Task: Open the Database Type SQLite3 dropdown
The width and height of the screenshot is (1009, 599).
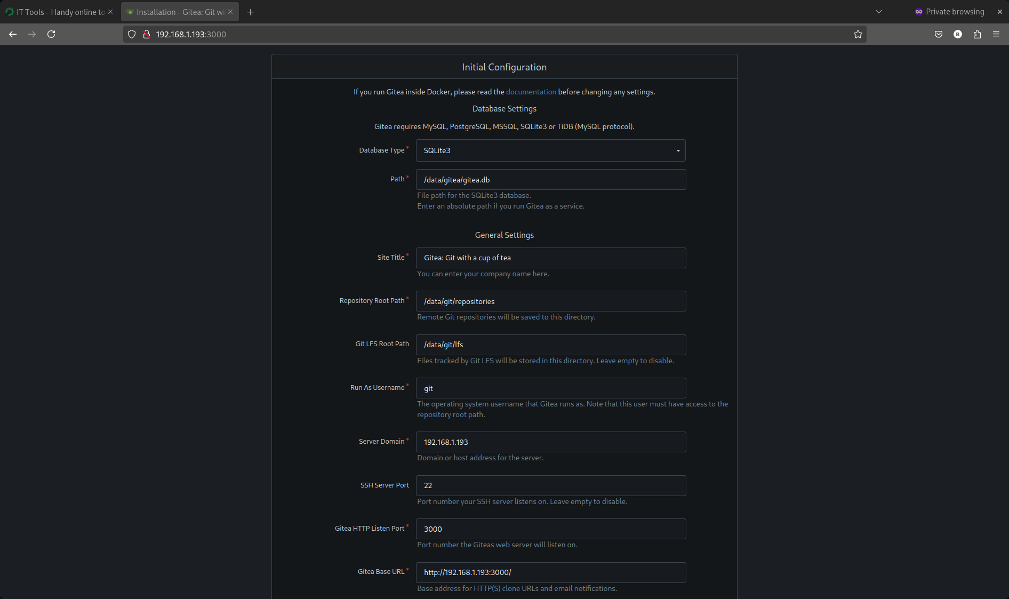Action: (x=550, y=150)
